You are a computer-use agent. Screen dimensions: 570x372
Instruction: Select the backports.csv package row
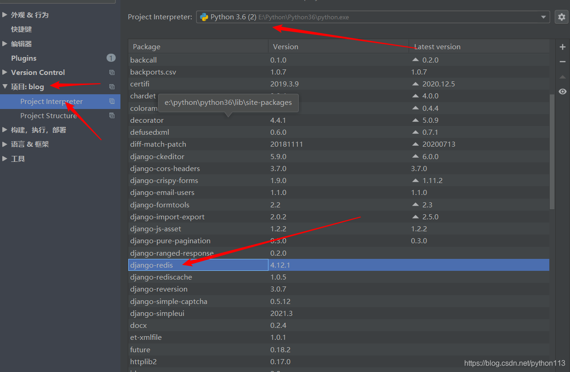tap(339, 72)
